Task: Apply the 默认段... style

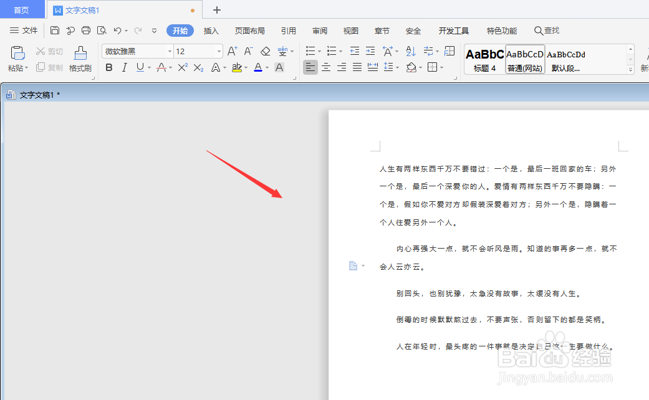Action: 566,60
